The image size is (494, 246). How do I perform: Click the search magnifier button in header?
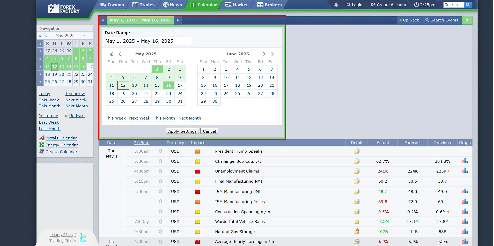(468, 5)
